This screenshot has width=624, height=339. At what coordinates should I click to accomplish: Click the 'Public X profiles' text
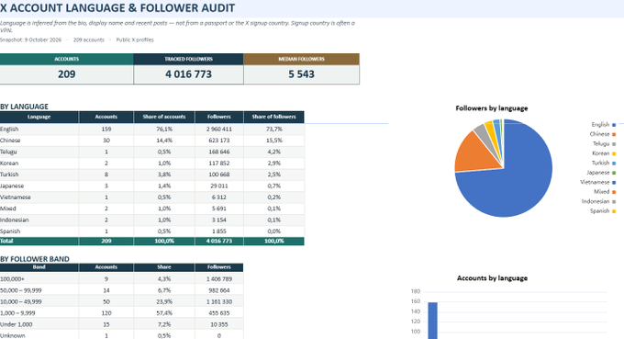pyautogui.click(x=135, y=40)
